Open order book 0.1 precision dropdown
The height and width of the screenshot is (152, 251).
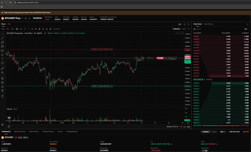pos(246,29)
